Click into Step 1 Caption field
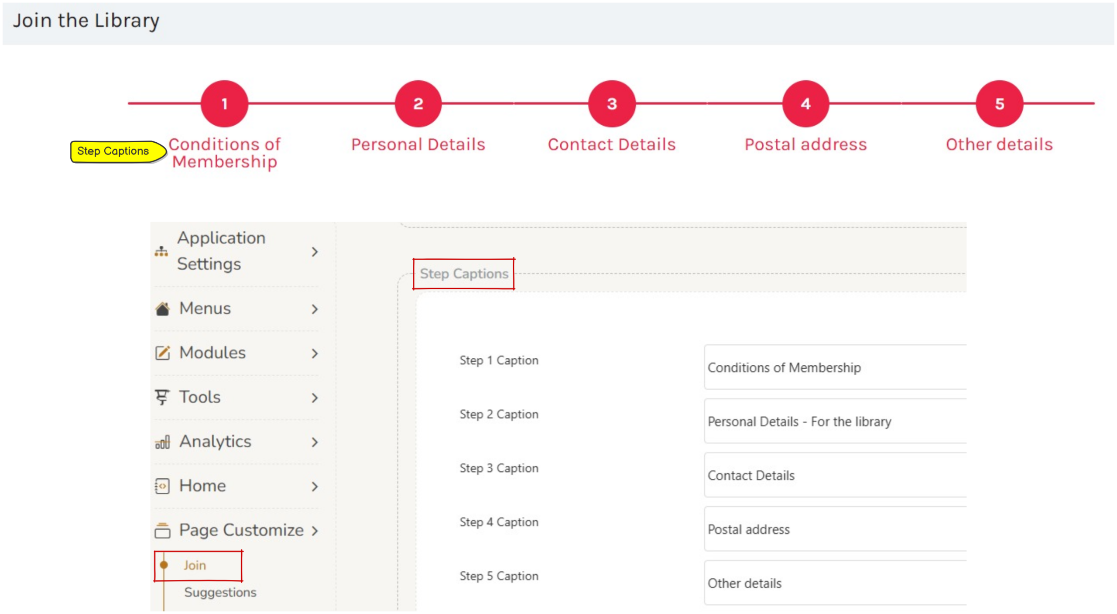The width and height of the screenshot is (1117, 614). click(834, 367)
